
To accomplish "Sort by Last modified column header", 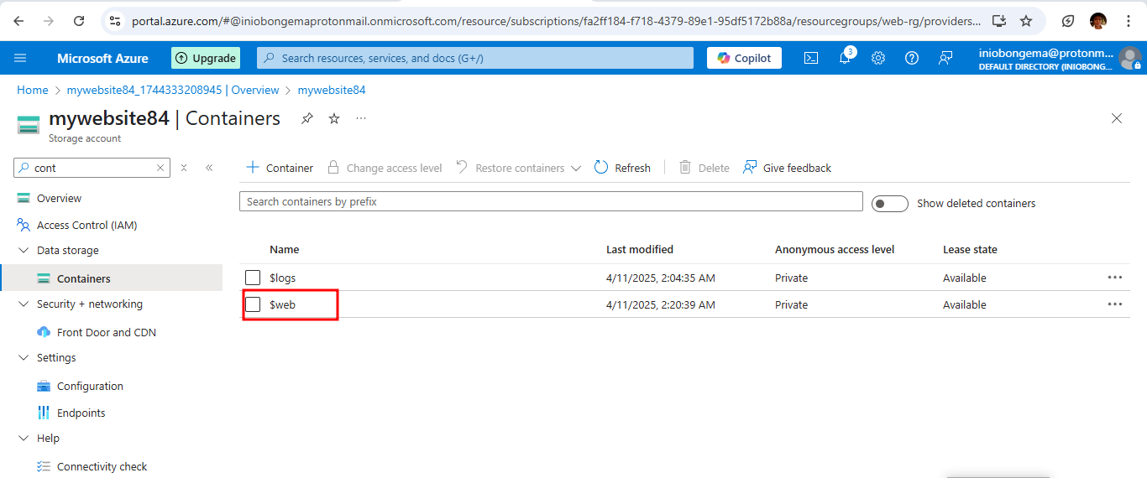I will (640, 249).
